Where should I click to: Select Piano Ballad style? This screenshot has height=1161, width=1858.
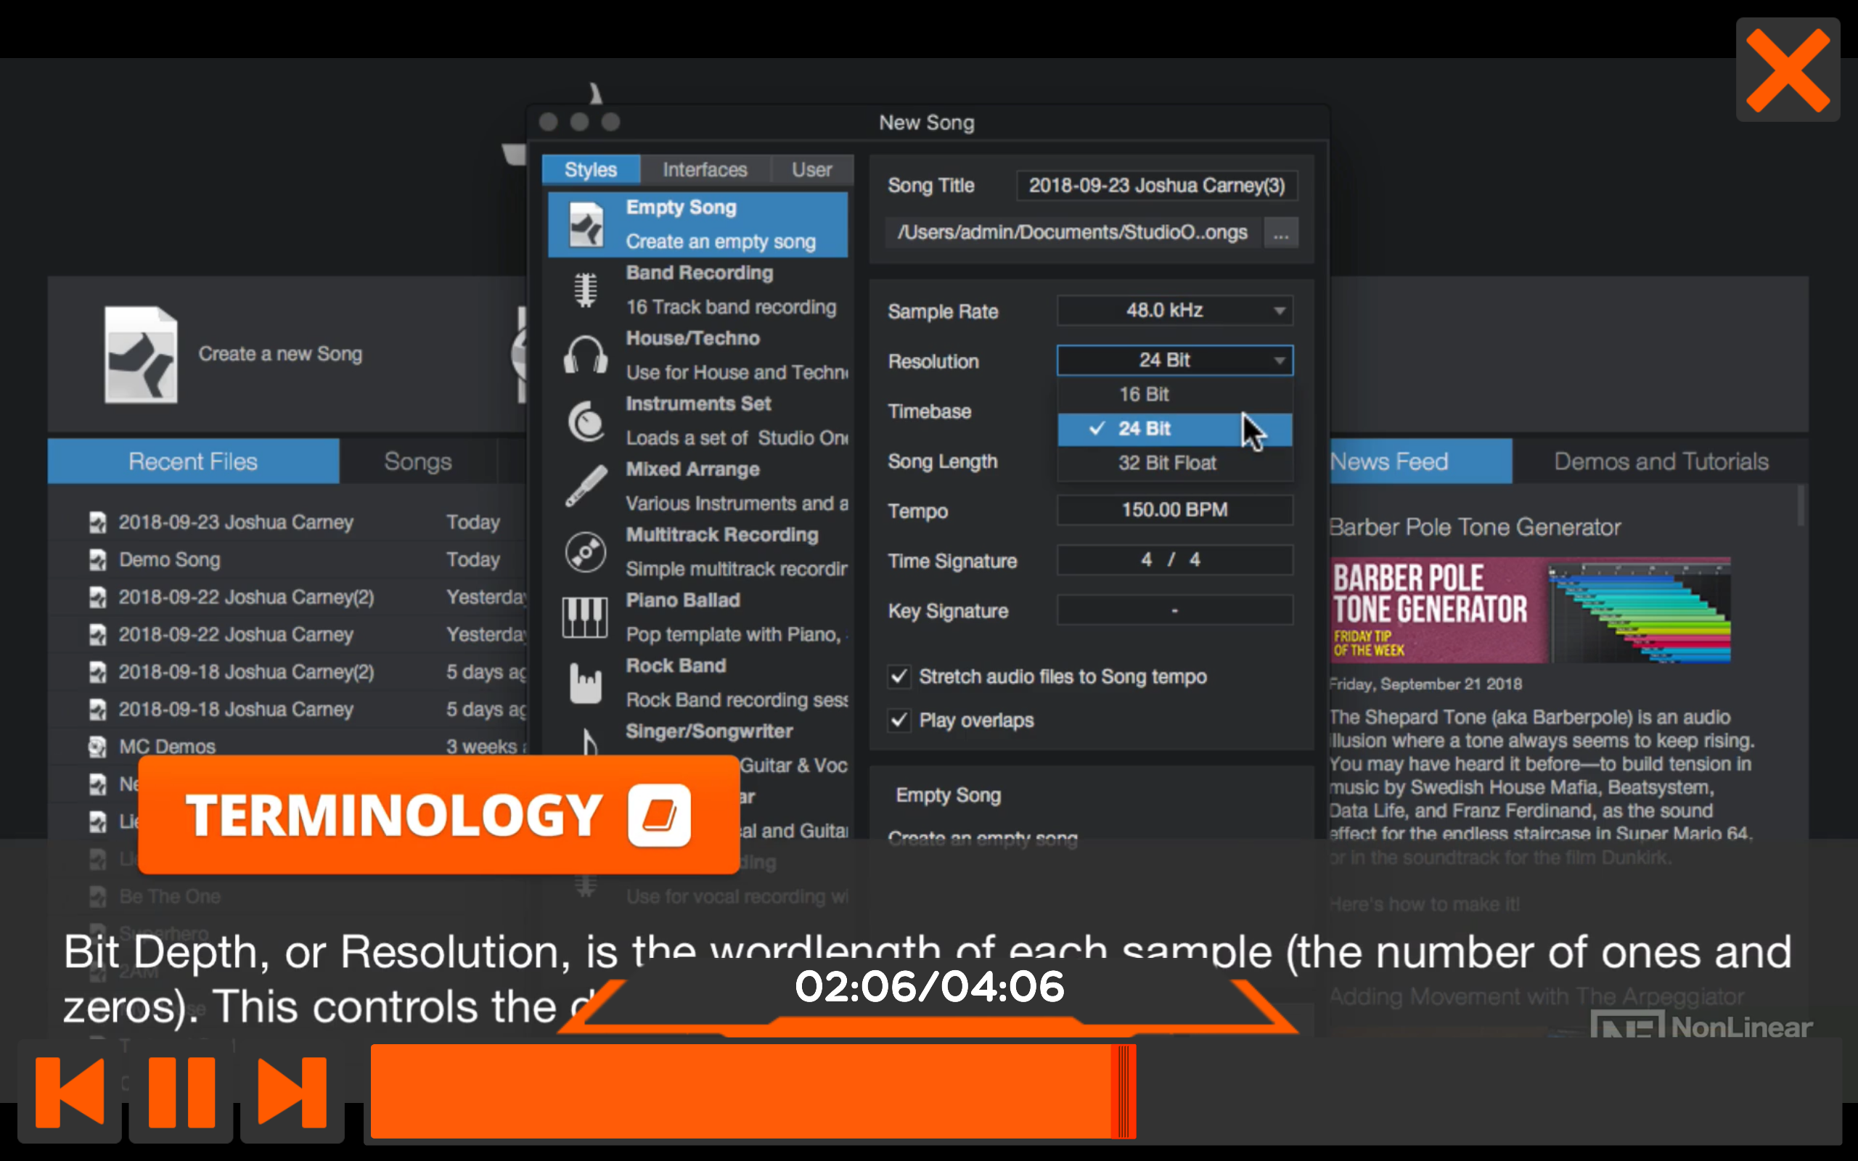tap(698, 618)
